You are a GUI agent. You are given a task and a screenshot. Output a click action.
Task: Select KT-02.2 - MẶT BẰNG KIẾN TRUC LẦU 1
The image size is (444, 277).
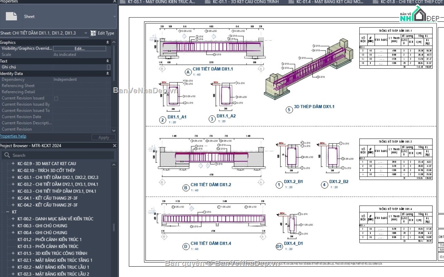pos(53,267)
